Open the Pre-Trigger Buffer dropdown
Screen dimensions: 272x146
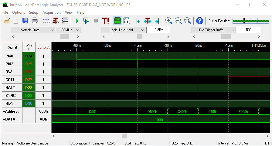tap(213, 30)
